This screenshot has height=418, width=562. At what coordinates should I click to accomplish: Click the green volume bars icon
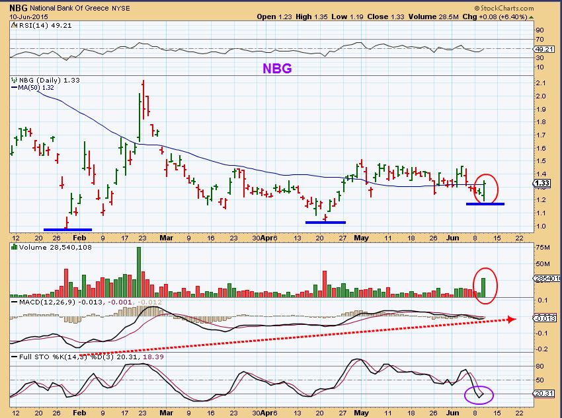15,247
